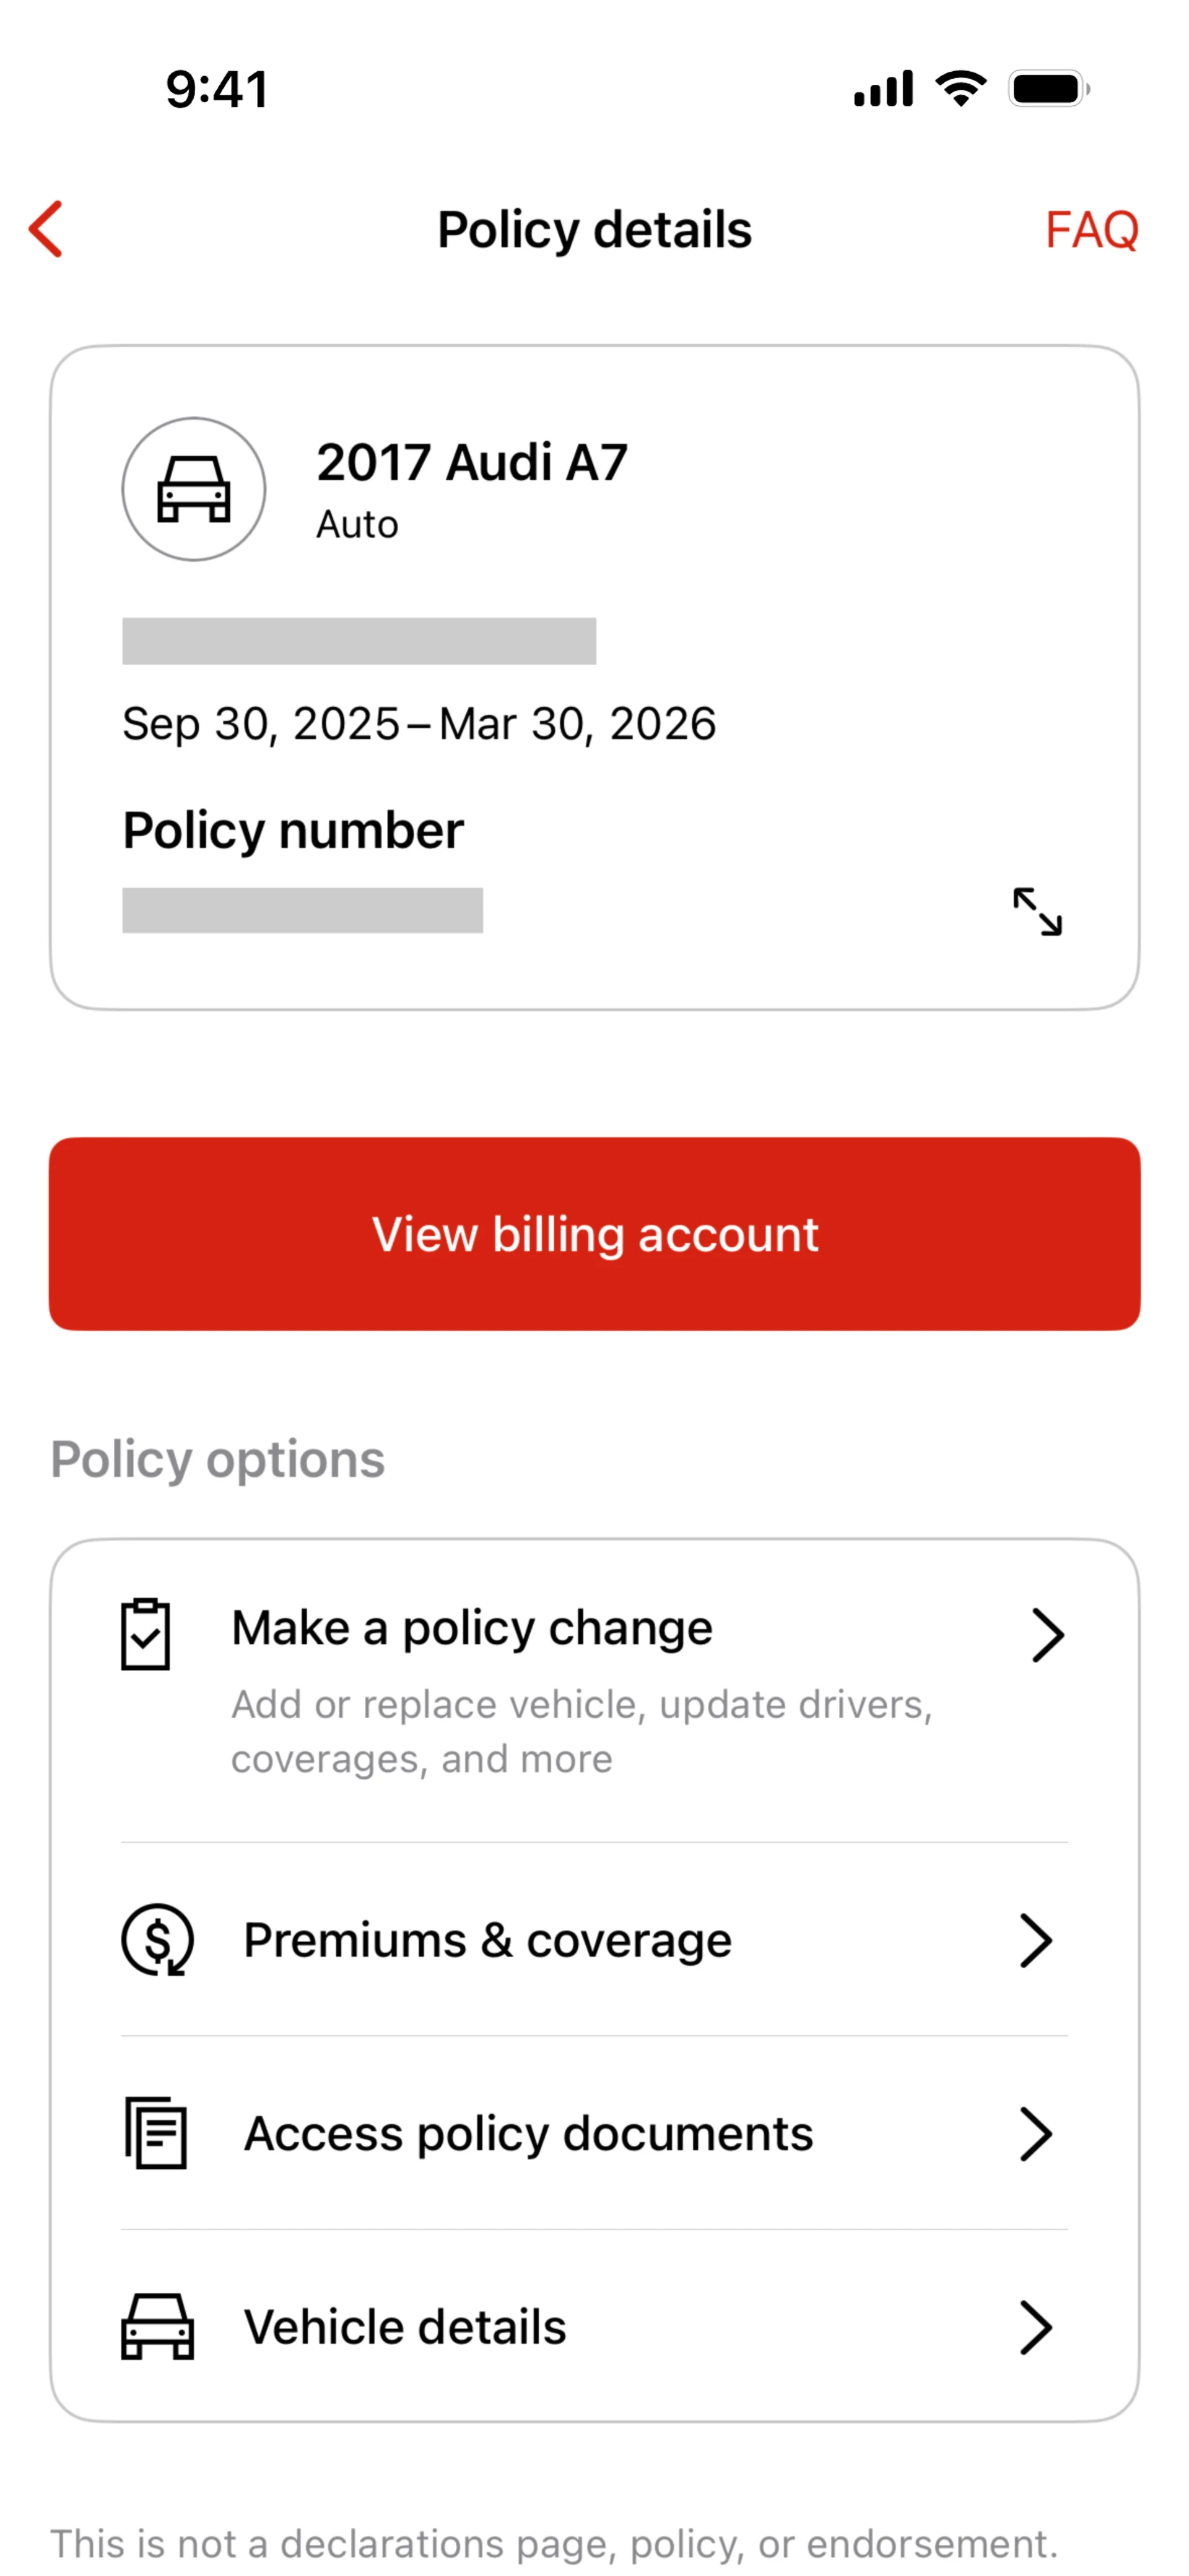
Task: Tap the red back arrow
Action: [x=46, y=229]
